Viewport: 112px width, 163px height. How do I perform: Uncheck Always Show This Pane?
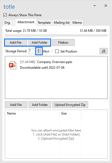pyautogui.click(x=5, y=15)
